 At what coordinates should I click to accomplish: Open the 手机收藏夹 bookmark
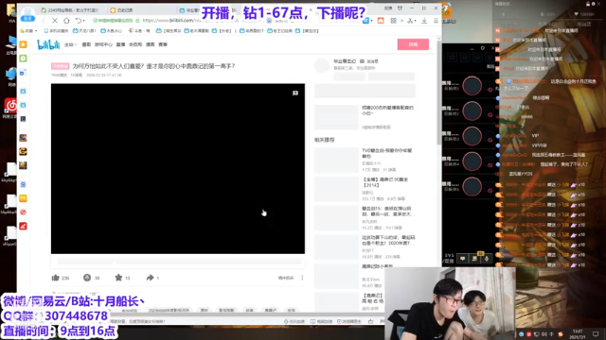(56, 31)
